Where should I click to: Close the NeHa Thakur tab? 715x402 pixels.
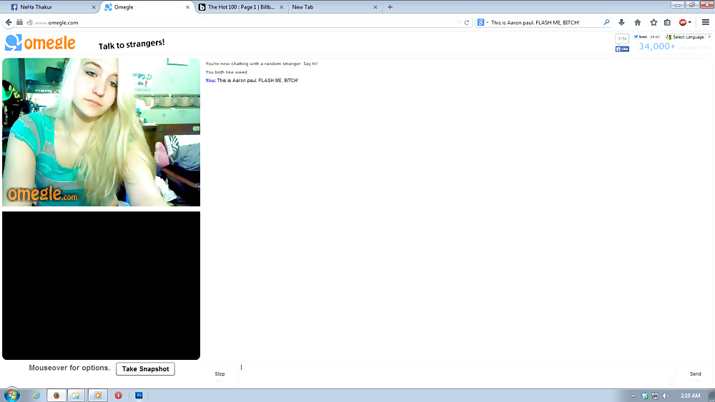pos(94,7)
